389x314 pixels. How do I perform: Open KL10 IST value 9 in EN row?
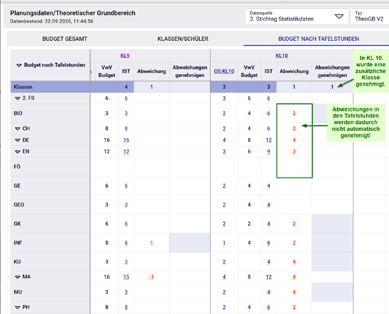click(x=269, y=152)
